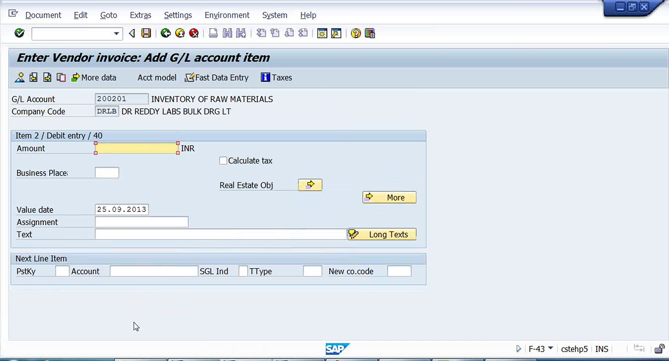Viewport: 669px width, 361px height.
Task: Click the red copy documents toolbar icon
Action: tap(61, 77)
